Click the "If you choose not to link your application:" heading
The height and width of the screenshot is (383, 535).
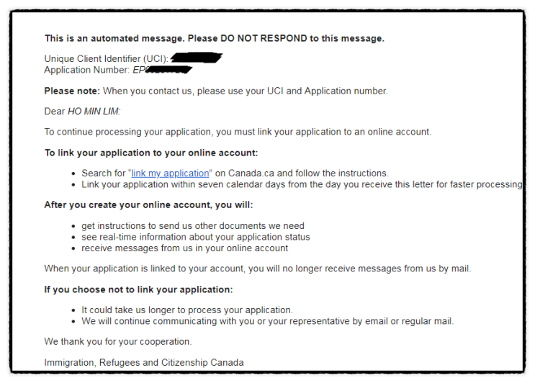(138, 289)
